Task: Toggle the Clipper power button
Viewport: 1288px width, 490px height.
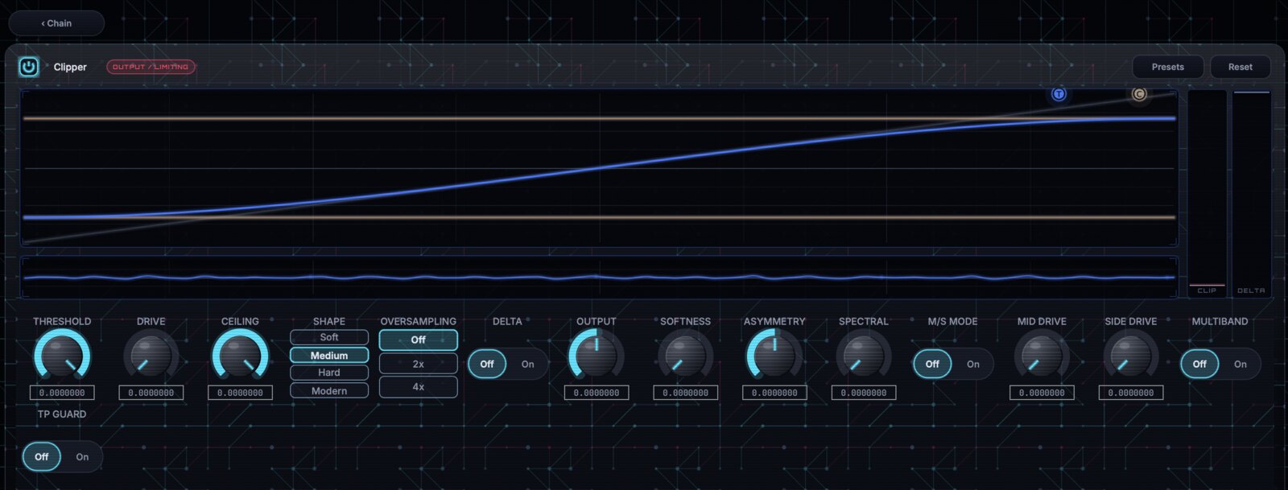Action: click(x=28, y=67)
